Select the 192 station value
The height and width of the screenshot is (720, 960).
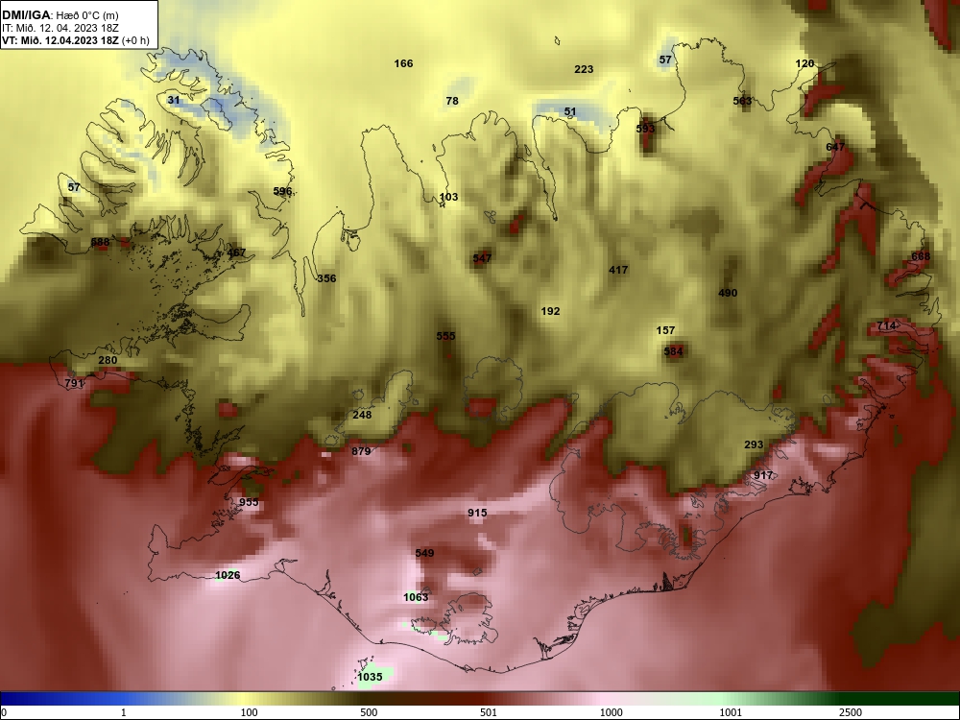(x=550, y=312)
